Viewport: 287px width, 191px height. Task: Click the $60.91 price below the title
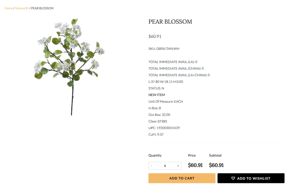[x=155, y=36]
